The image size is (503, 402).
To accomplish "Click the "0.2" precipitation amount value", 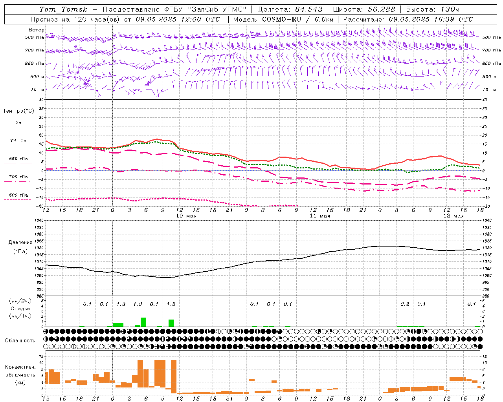I will coord(405,304).
